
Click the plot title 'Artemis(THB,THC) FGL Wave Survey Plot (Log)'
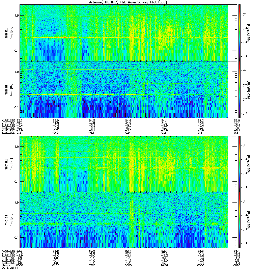(128, 2)
